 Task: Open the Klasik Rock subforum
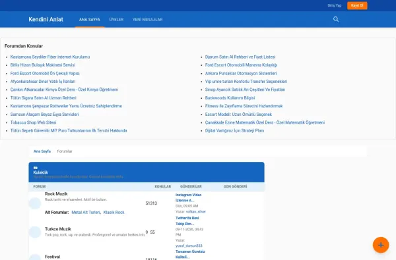(114, 213)
